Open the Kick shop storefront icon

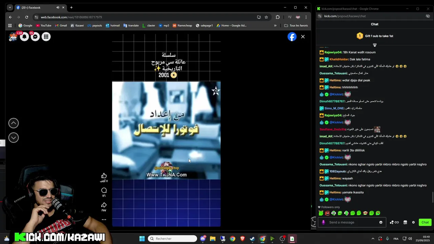[x=405, y=222]
